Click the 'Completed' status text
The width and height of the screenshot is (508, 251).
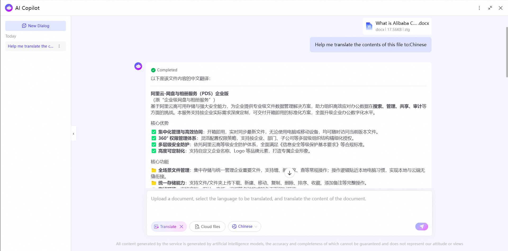coord(167,70)
